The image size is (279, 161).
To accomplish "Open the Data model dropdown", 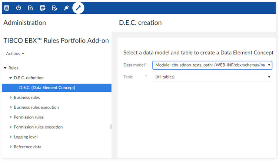I will (x=212, y=65).
